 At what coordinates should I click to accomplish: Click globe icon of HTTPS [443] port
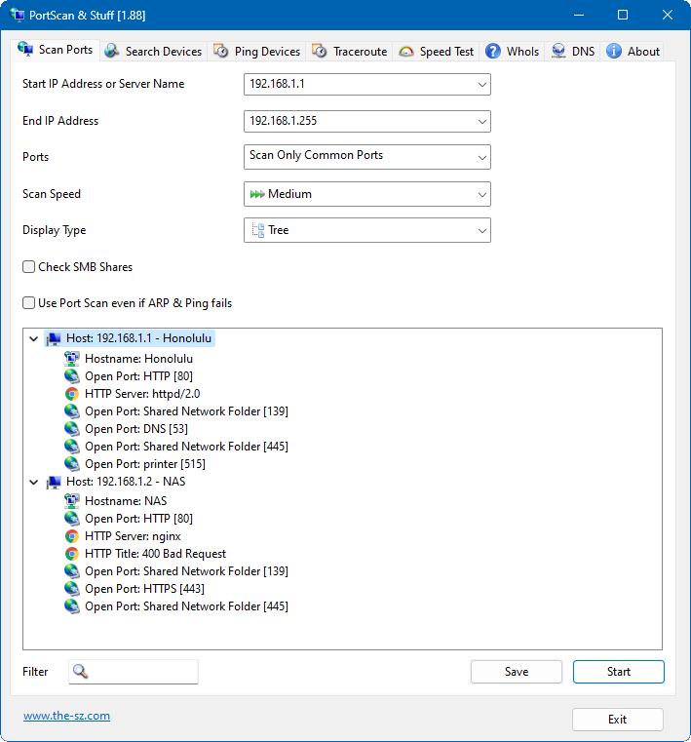click(x=72, y=589)
